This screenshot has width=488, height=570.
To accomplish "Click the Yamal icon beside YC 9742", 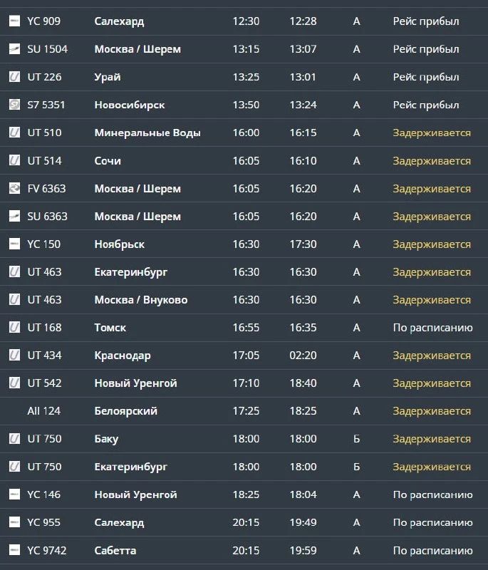I will click(x=14, y=550).
